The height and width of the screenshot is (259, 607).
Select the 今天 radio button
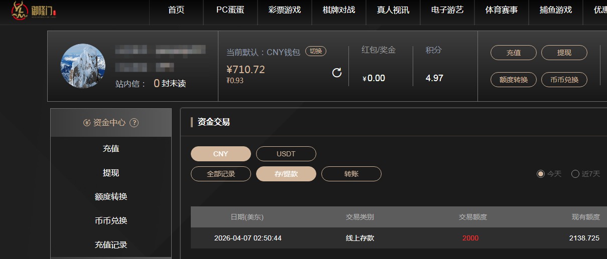click(541, 174)
